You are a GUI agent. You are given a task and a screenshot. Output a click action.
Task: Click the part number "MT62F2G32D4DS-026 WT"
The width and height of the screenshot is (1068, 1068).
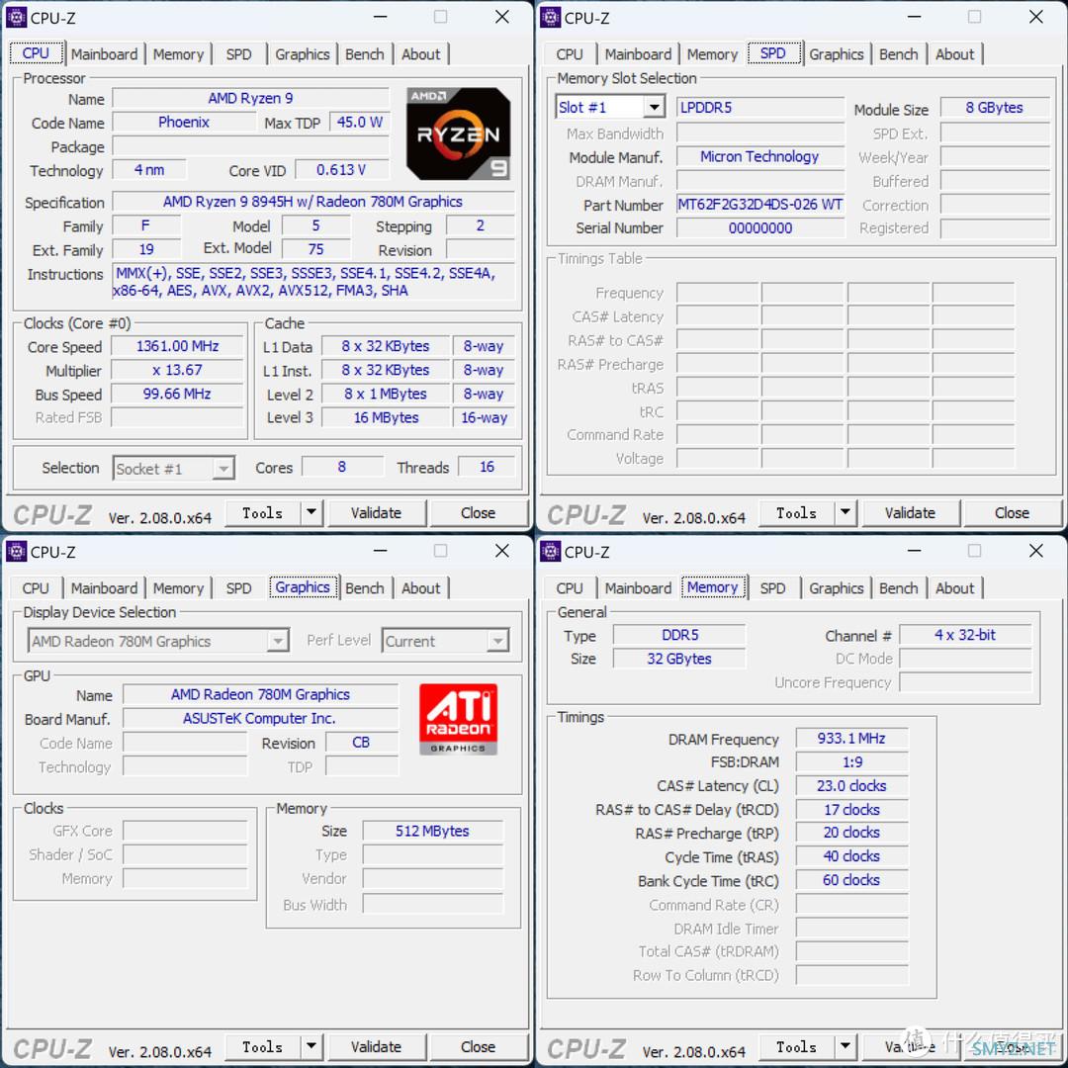pos(760,205)
